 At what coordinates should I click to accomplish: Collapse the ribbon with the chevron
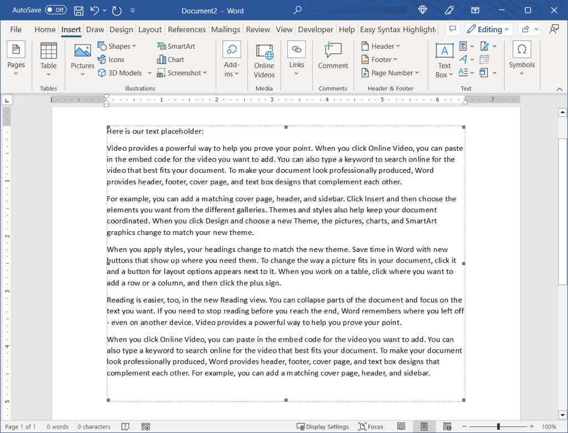click(559, 88)
